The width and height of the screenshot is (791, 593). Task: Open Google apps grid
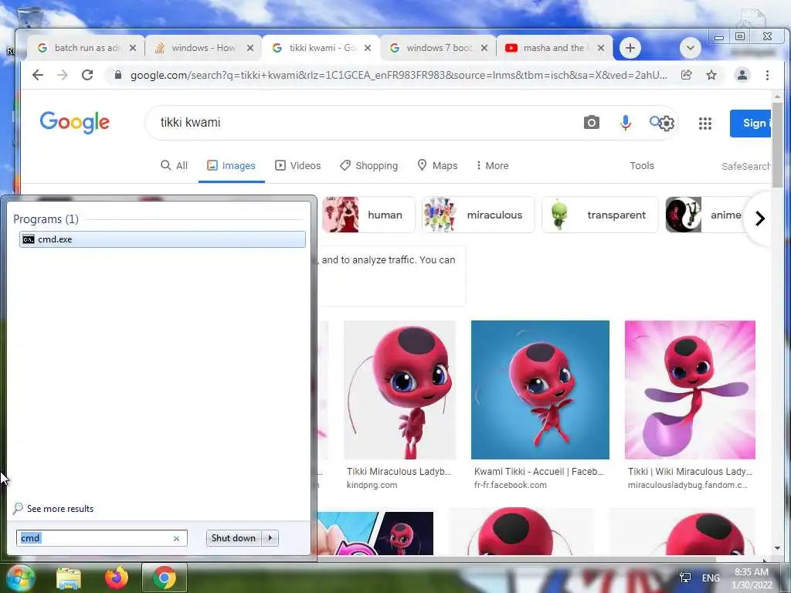tap(704, 123)
